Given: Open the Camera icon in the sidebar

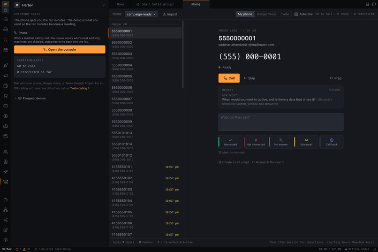Looking at the screenshot, I should [6, 126].
